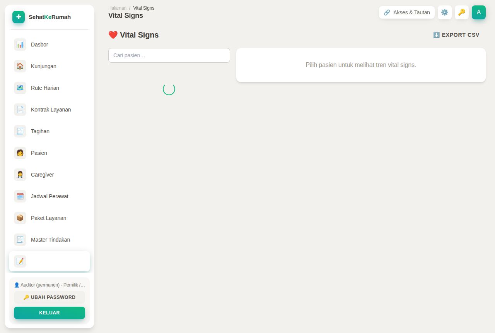Open the Paket Layanan box icon
The width and height of the screenshot is (495, 333).
click(x=20, y=218)
